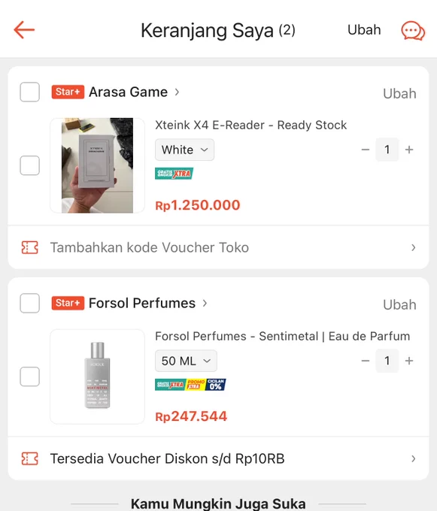Tap the voucher icon for Tambahkan kode Voucher

(x=29, y=248)
